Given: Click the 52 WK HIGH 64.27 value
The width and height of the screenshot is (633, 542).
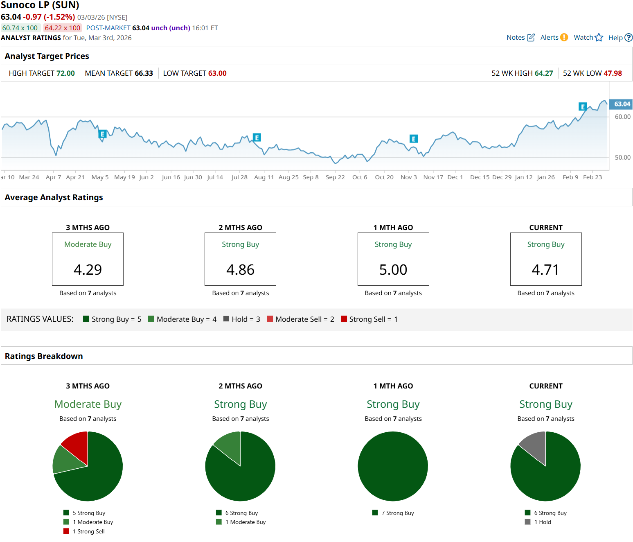Looking at the screenshot, I should (x=544, y=73).
